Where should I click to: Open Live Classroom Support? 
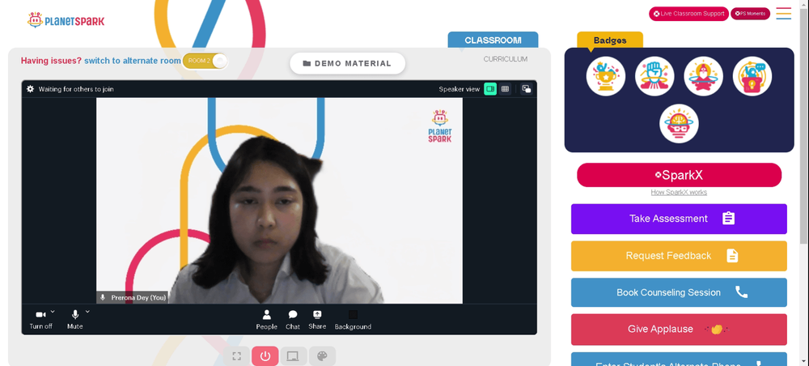pos(688,14)
